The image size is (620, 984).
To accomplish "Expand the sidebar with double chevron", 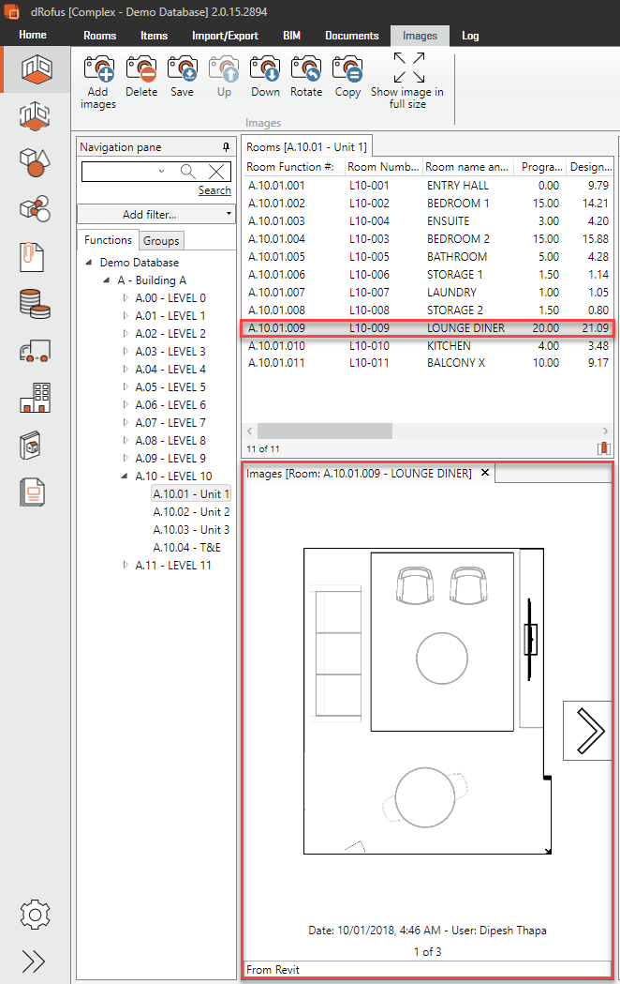I will (x=35, y=960).
